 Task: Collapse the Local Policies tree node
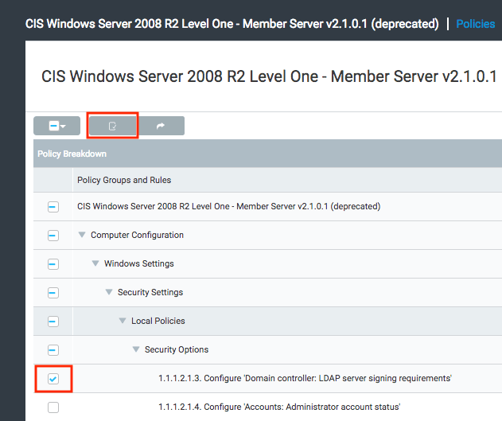(123, 321)
